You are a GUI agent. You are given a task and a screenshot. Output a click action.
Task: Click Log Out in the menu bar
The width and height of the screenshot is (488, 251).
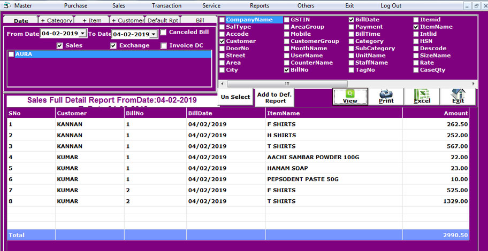tap(391, 5)
